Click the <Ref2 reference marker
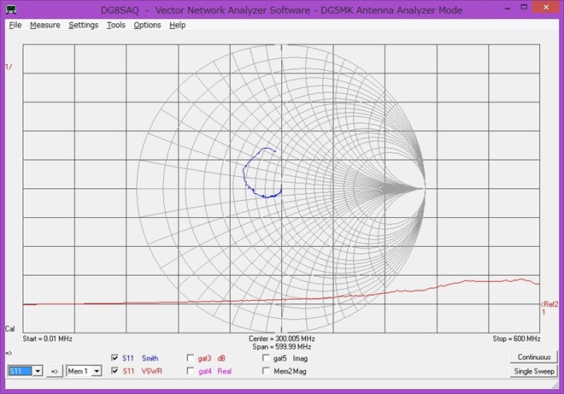 point(549,304)
